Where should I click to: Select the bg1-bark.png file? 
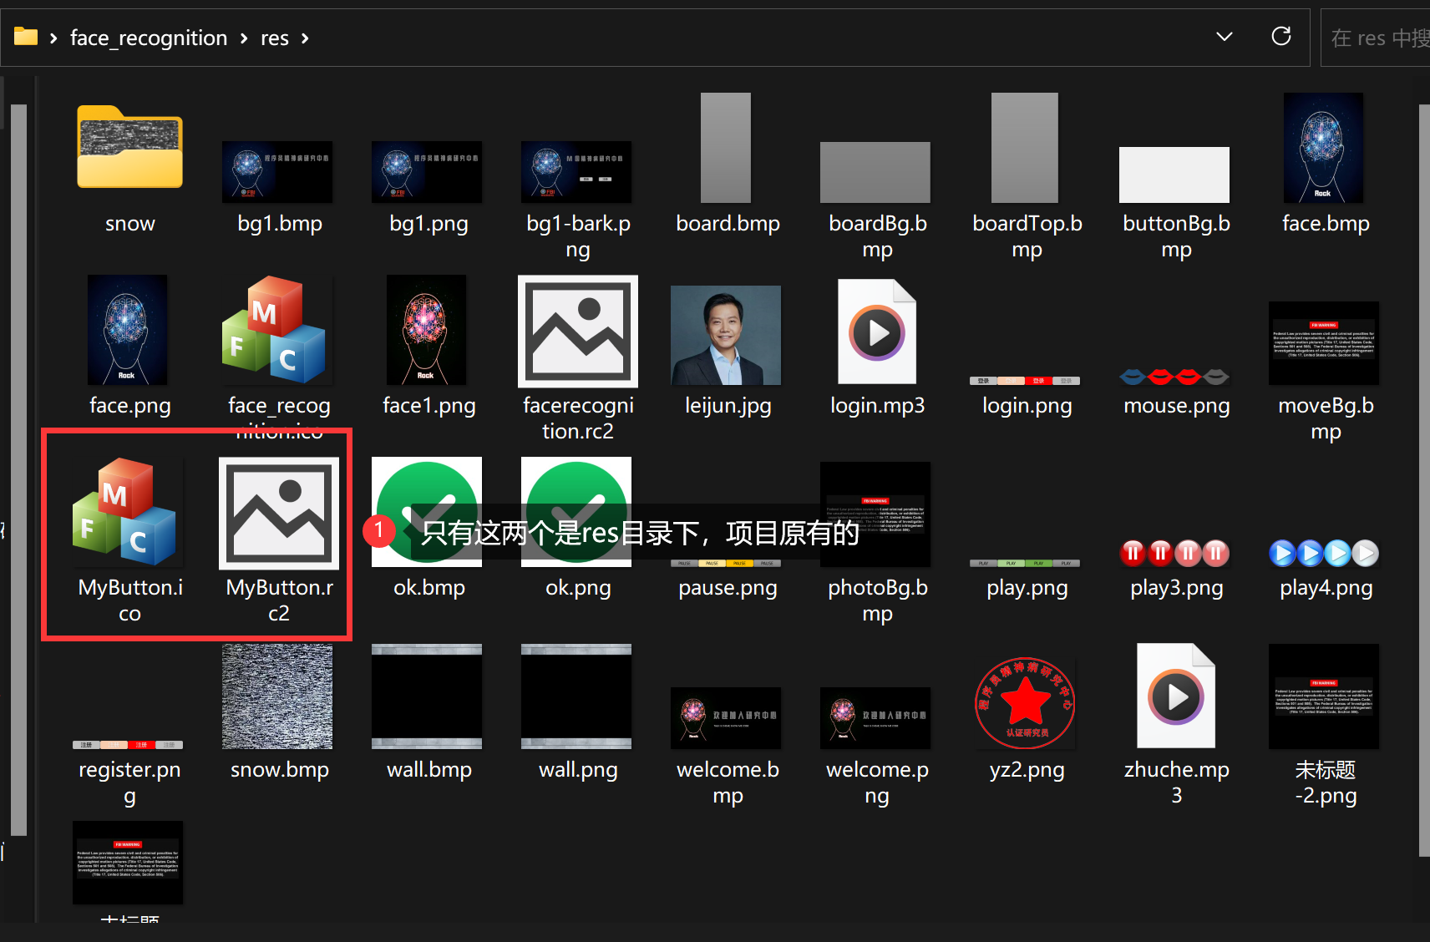(576, 172)
